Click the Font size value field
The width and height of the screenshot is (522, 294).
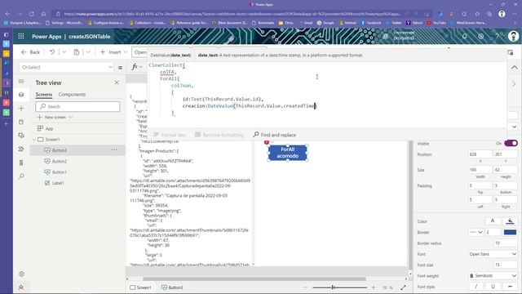point(505,265)
